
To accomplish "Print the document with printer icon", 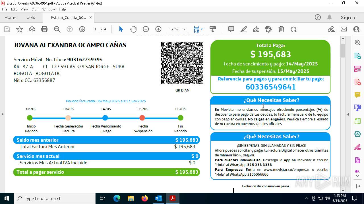I will [x=44, y=29].
